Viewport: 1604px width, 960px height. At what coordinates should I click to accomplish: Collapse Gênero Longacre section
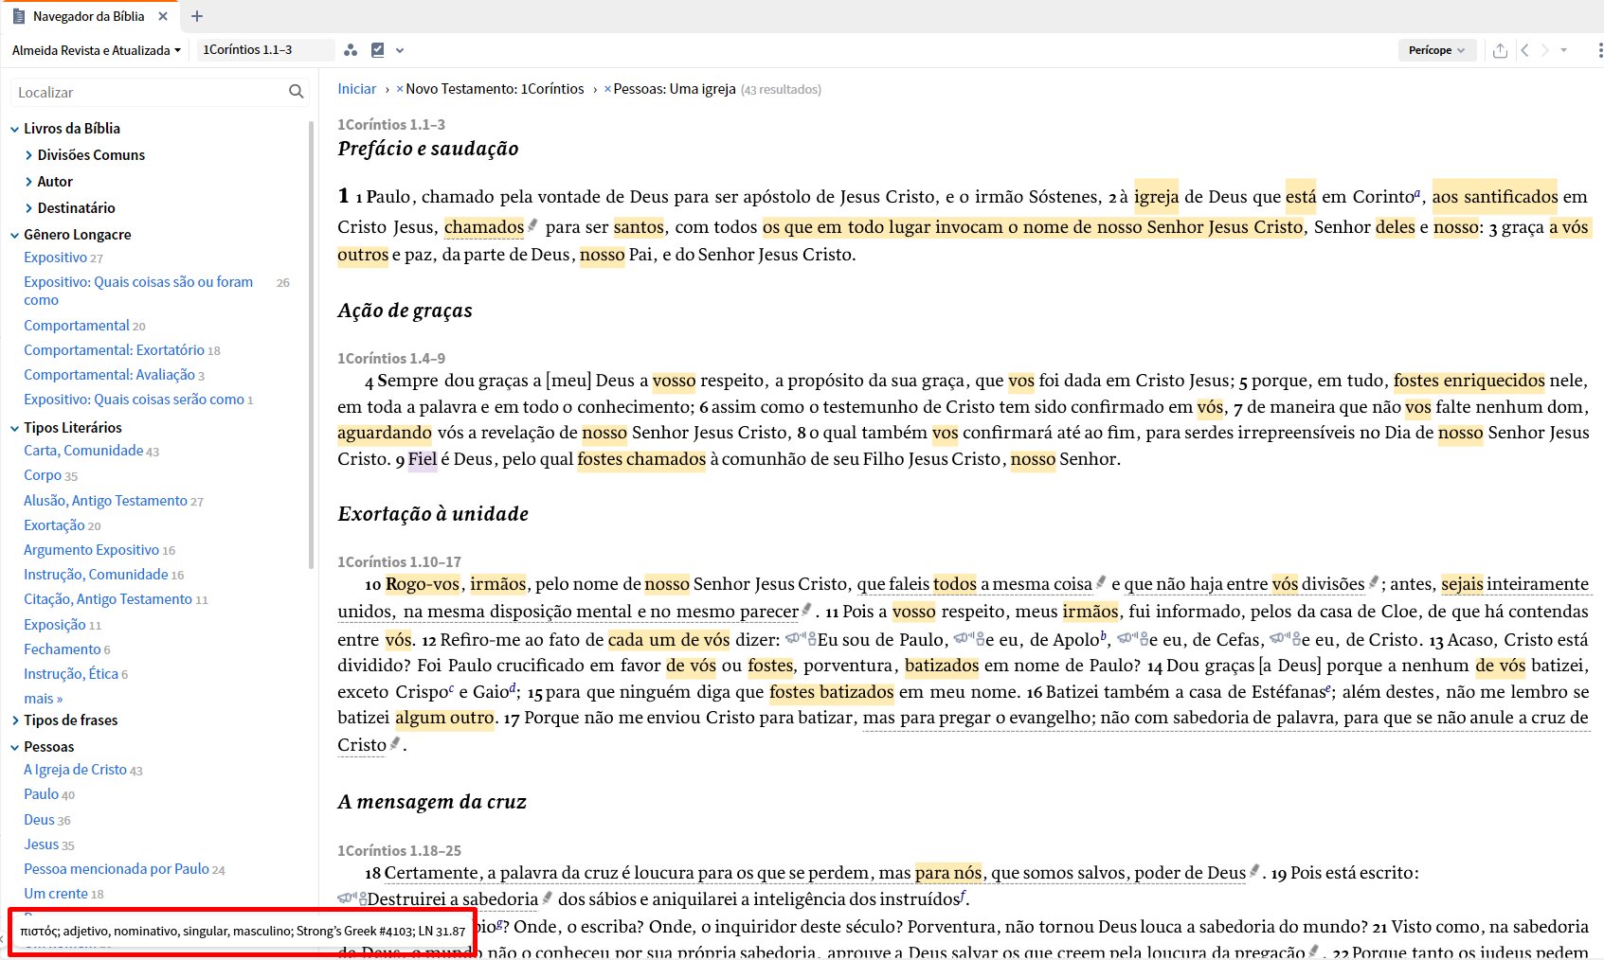[x=15, y=235]
